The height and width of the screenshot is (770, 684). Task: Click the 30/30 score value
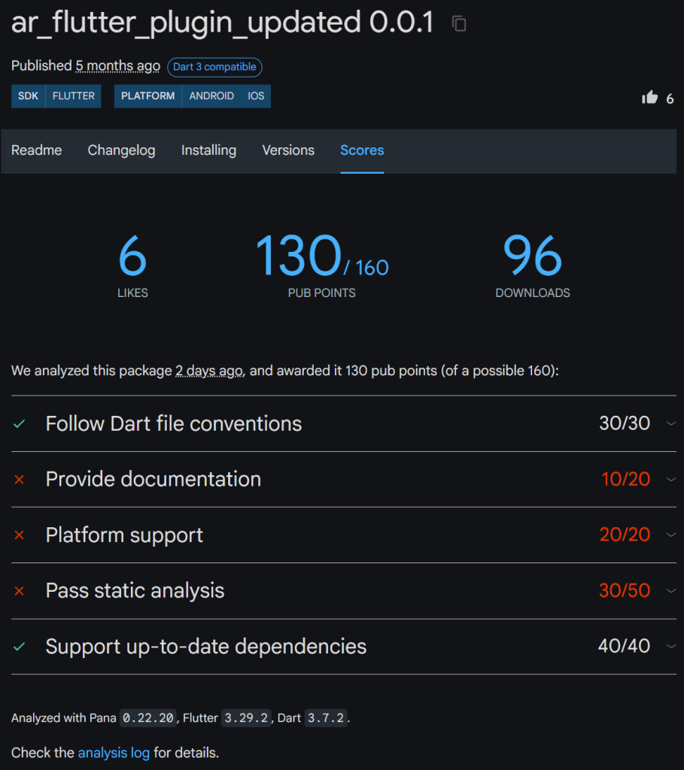(x=625, y=423)
